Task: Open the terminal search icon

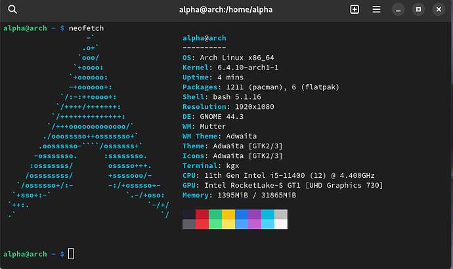Action: pos(12,10)
